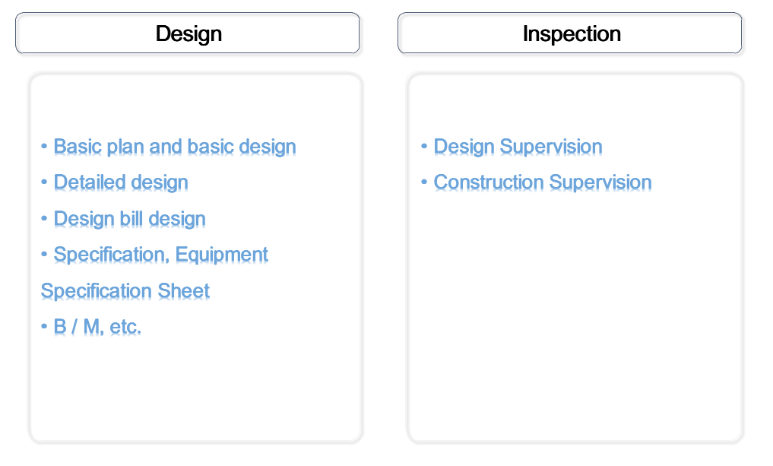Open the 'Detailed design' list item
This screenshot has height=466, width=773.
[x=121, y=182]
